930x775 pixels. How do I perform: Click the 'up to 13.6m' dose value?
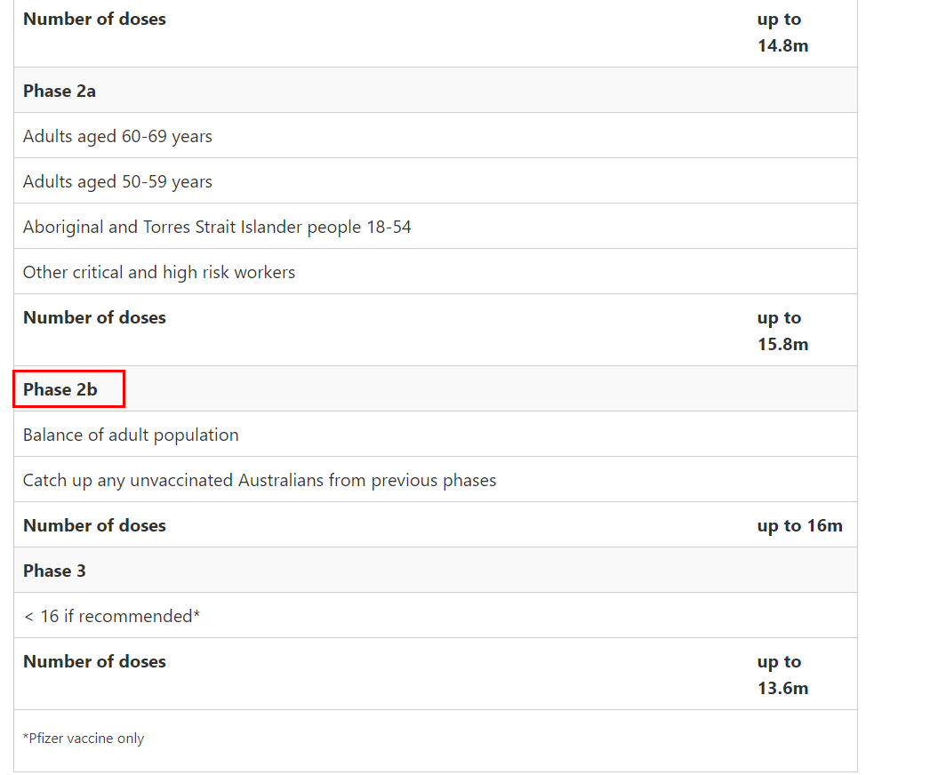[x=782, y=675]
